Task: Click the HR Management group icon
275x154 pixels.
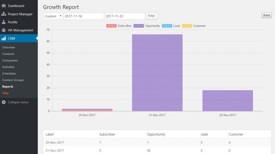Action: click(4, 30)
